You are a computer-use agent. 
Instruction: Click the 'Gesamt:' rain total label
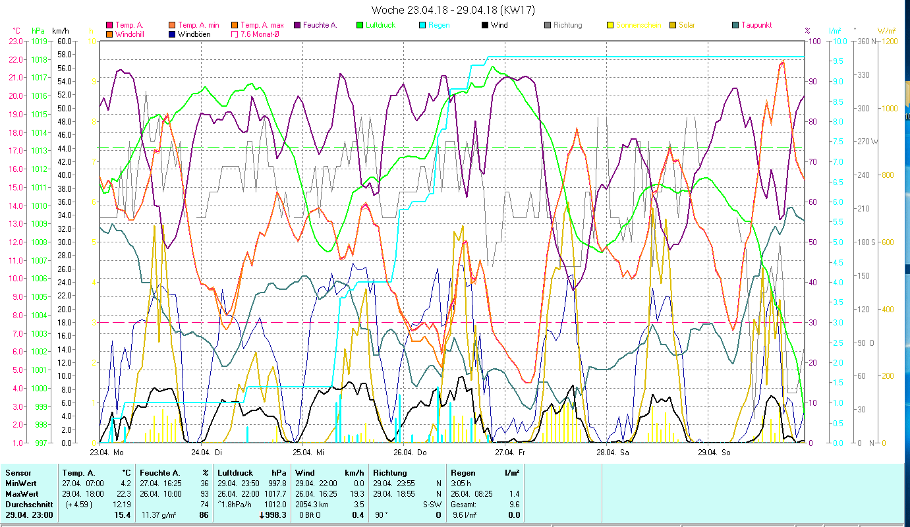click(463, 504)
